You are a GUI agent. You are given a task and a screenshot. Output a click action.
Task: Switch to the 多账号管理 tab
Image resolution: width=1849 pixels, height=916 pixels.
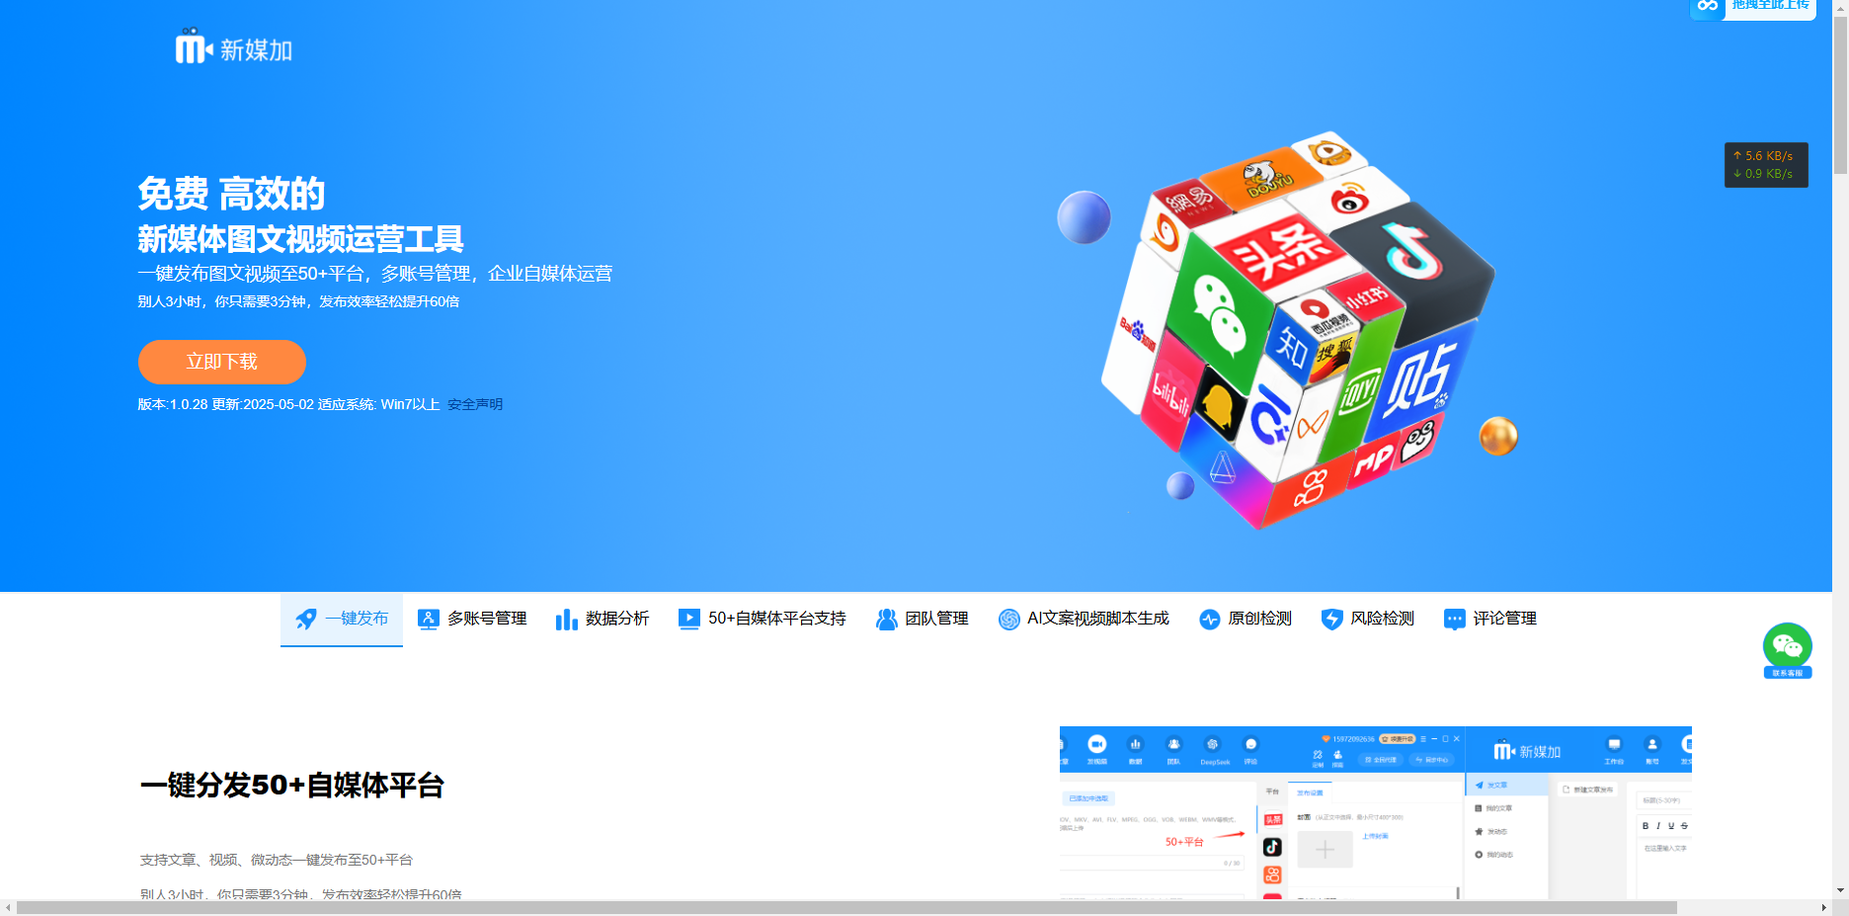[x=472, y=619]
